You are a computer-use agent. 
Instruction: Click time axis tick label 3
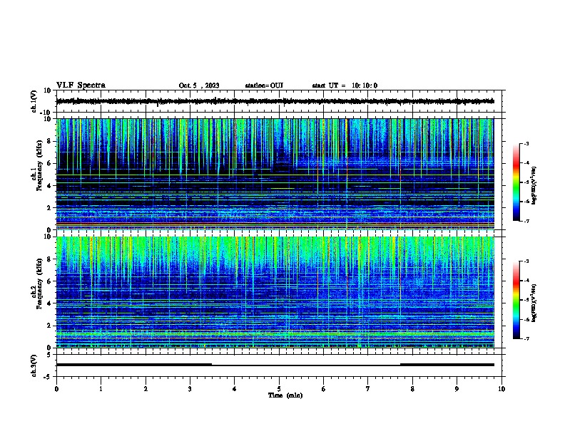(x=190, y=389)
